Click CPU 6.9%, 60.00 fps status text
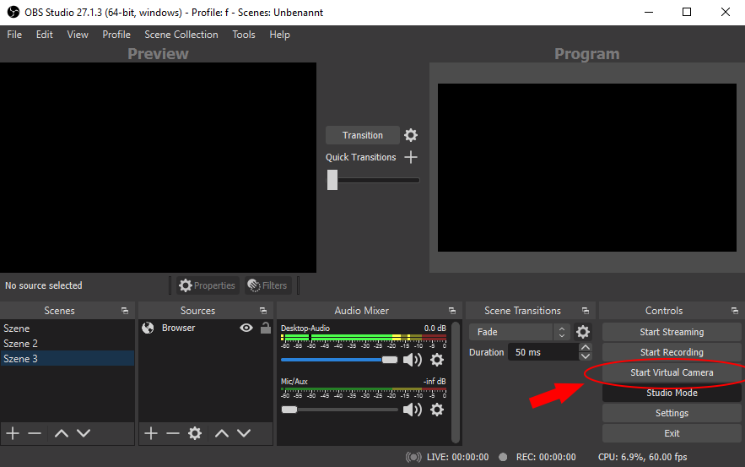Image resolution: width=745 pixels, height=467 pixels. [x=642, y=457]
